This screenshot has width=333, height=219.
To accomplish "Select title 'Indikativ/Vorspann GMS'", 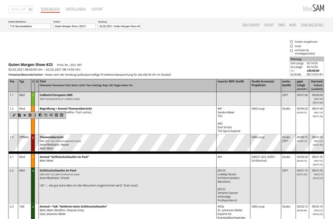I will pyautogui.click(x=56, y=95).
